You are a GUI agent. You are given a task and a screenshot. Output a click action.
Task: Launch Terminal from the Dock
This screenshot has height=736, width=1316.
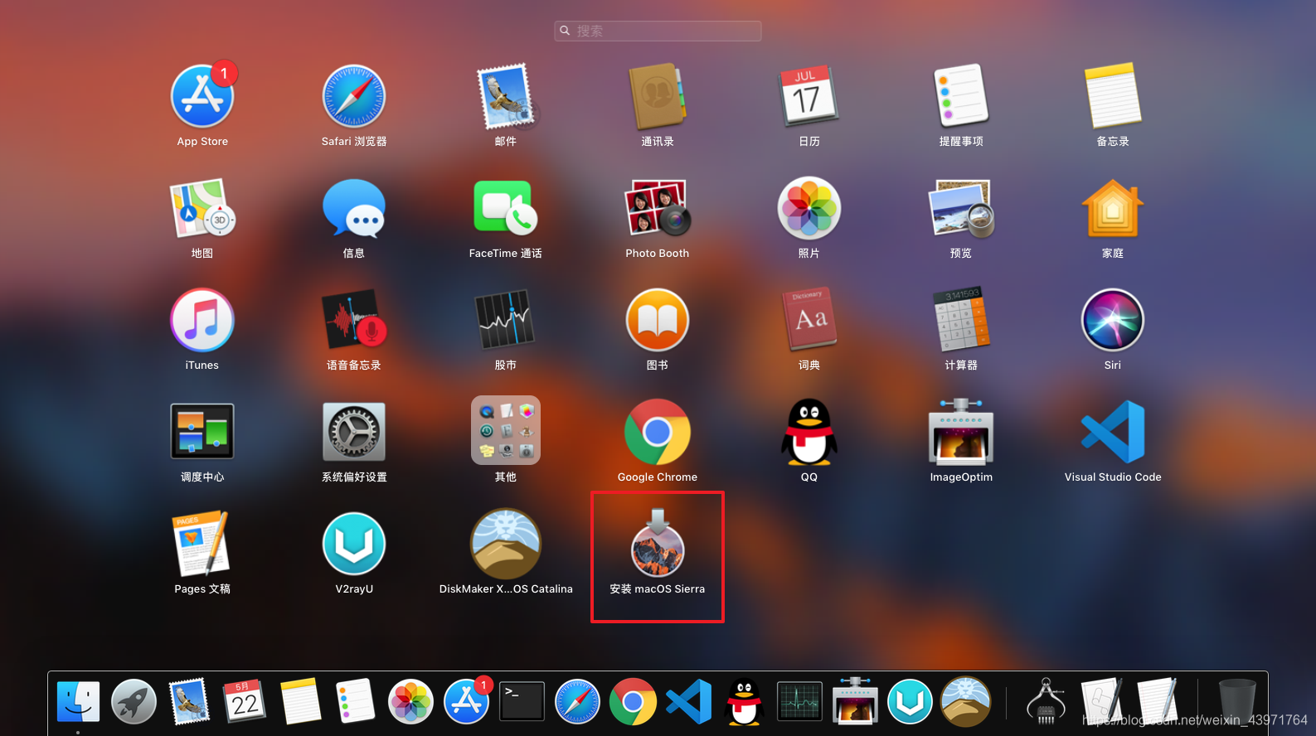pos(522,702)
